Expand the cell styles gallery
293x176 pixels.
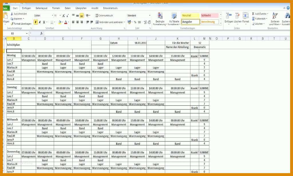point(221,23)
